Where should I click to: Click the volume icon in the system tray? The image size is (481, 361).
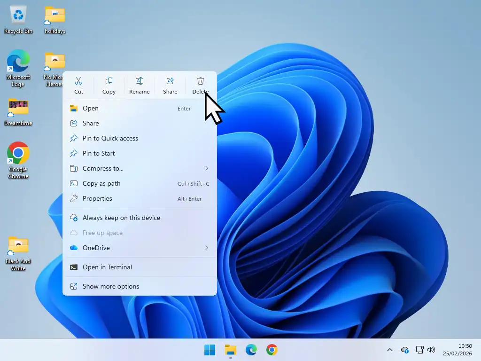click(x=431, y=350)
